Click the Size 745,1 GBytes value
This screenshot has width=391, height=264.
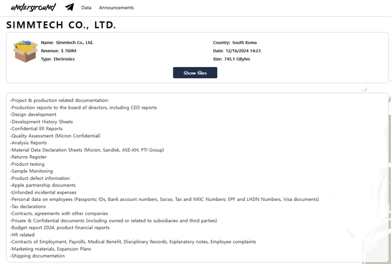[x=231, y=59]
